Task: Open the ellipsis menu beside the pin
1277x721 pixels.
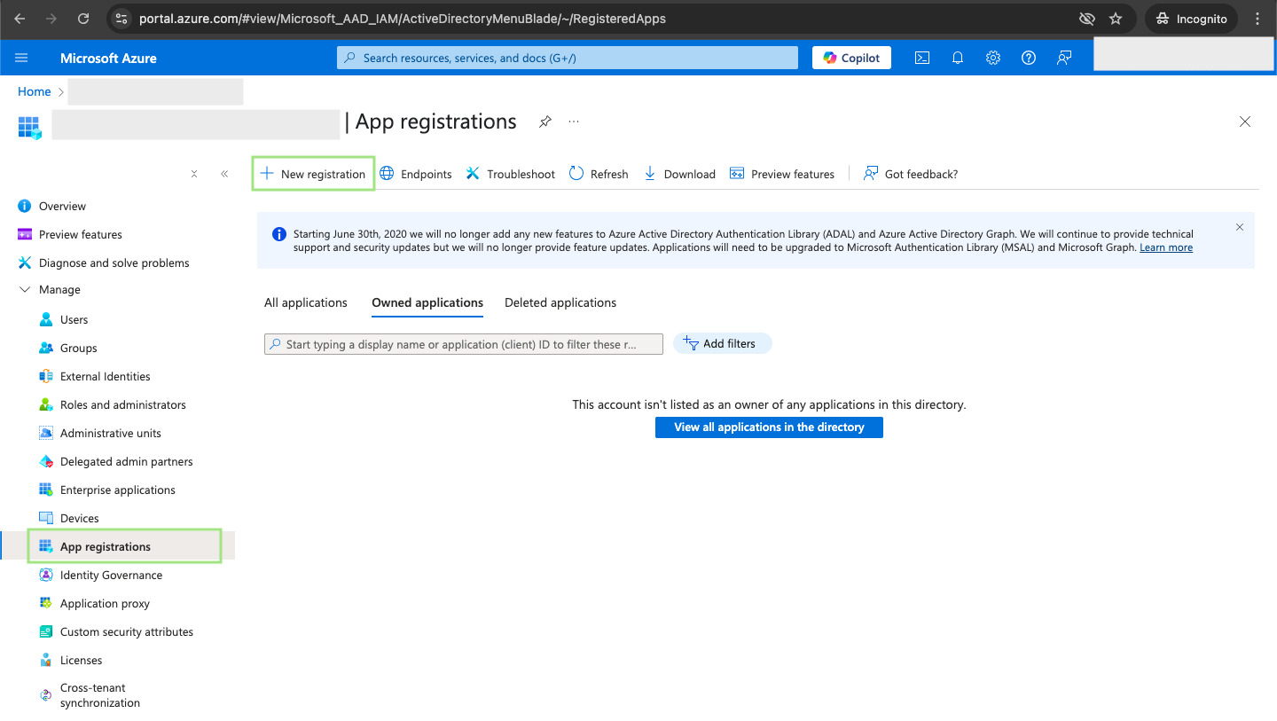Action: click(574, 121)
